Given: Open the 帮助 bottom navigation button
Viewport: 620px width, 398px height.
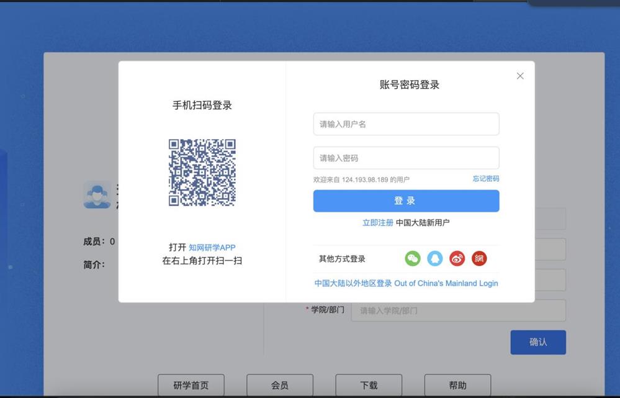Looking at the screenshot, I should click(458, 386).
